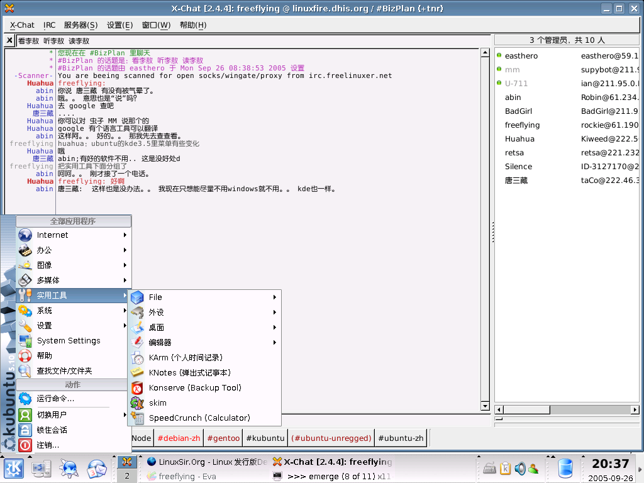Click the keyboard tray icon
The width and height of the screenshot is (644, 483).
[489, 468]
